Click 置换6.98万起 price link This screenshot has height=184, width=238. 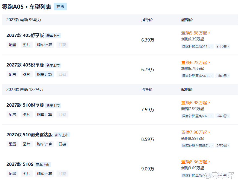(x=196, y=103)
